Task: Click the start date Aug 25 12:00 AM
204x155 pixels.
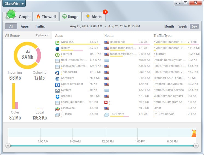Action: 86,26
